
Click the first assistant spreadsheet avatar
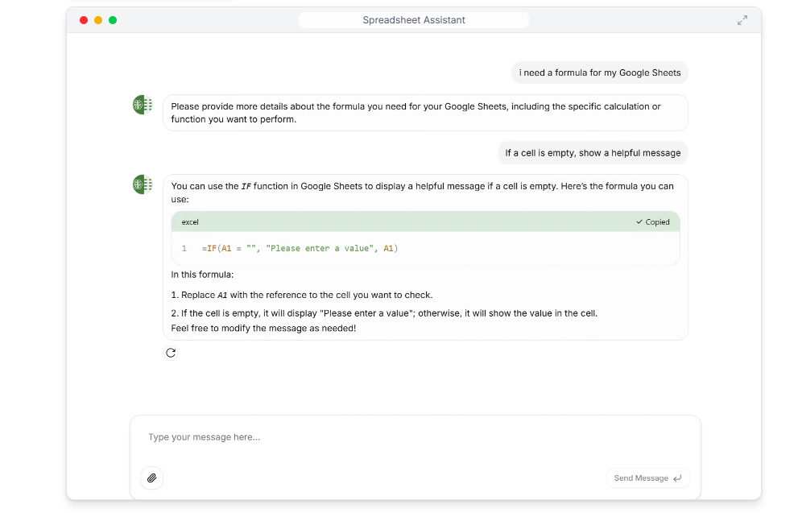pos(143,105)
